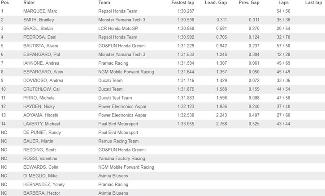Click Ducati Test Team entry
Viewport: 325px width, 196px height.
pyautogui.click(x=115, y=98)
